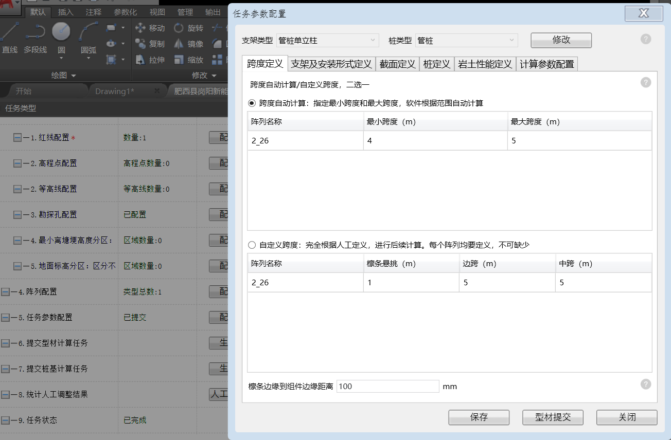
Task: Click the 移动 (Move) tool icon
Action: pyautogui.click(x=140, y=28)
